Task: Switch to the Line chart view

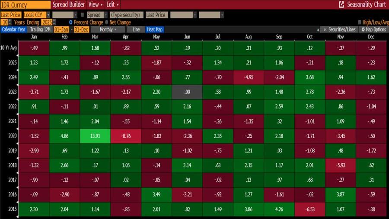Action: (x=136, y=29)
